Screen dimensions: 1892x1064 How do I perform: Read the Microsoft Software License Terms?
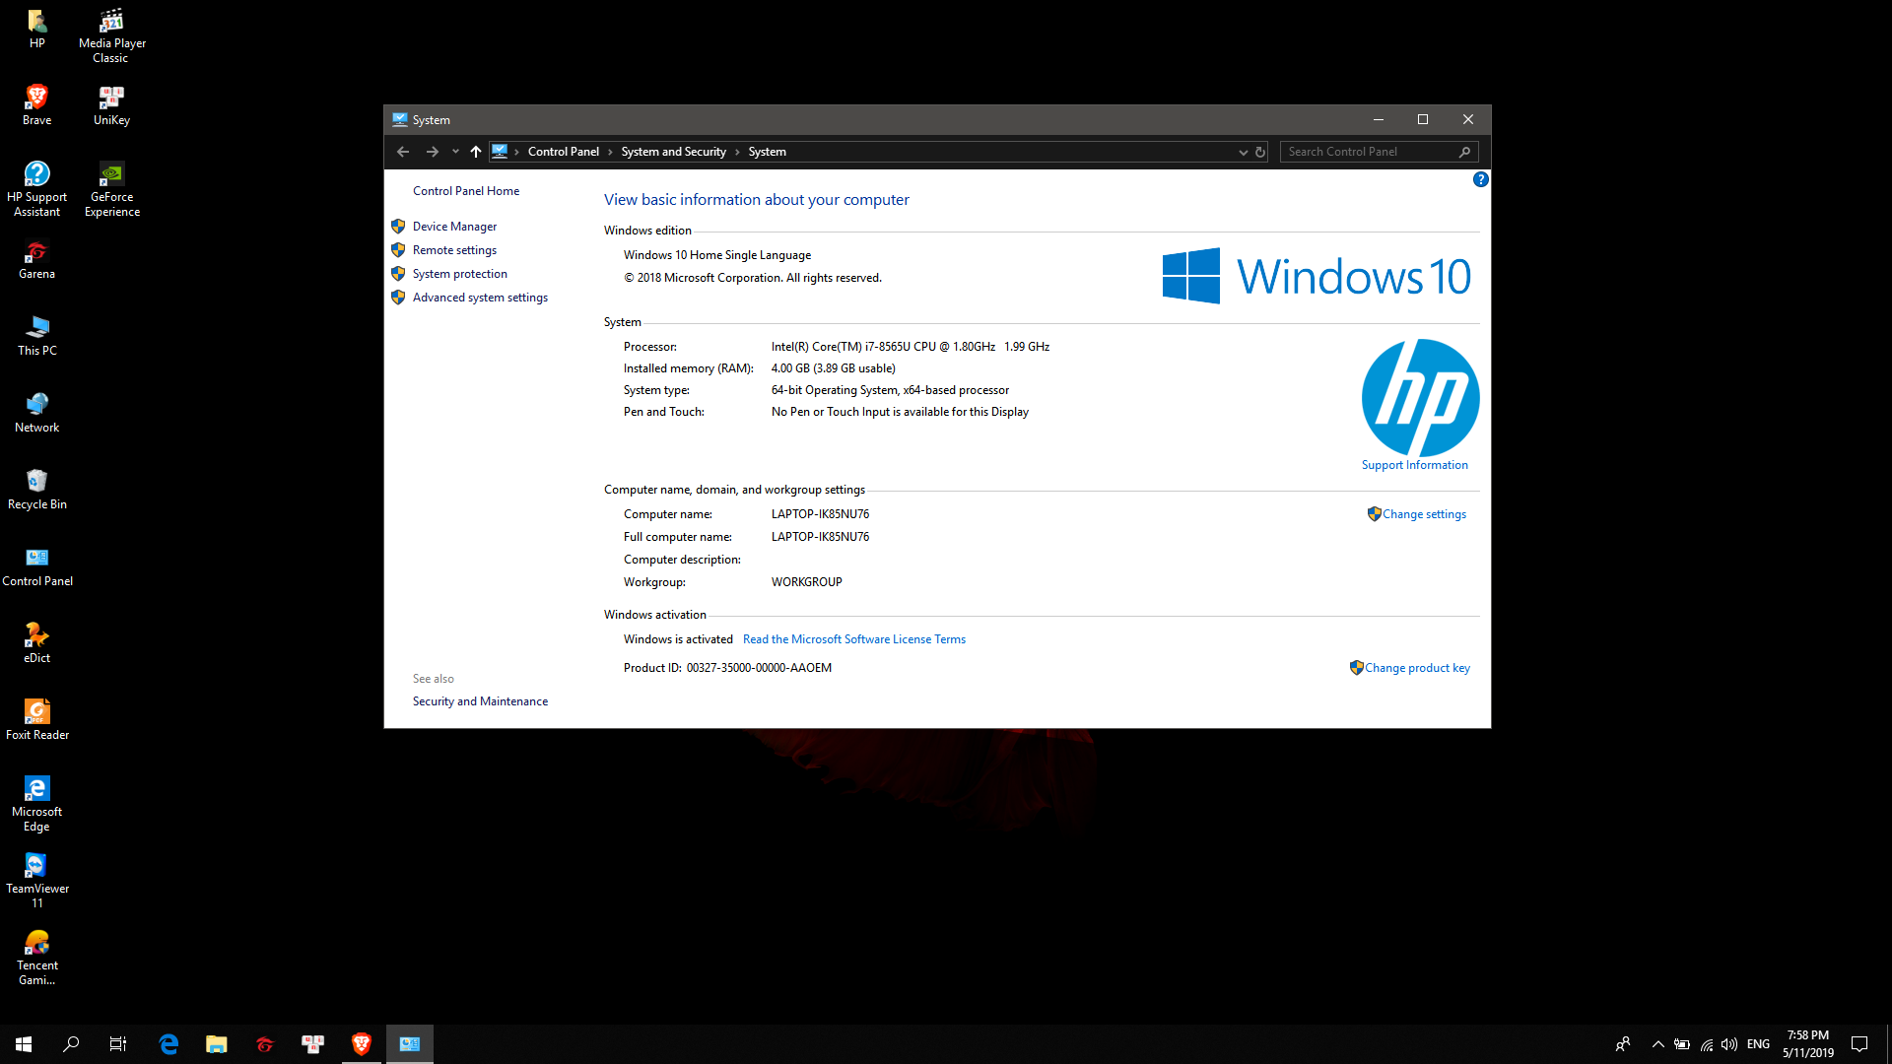[x=853, y=639]
